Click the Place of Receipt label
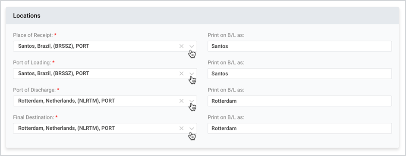Image resolution: width=406 pixels, height=156 pixels. [33, 35]
